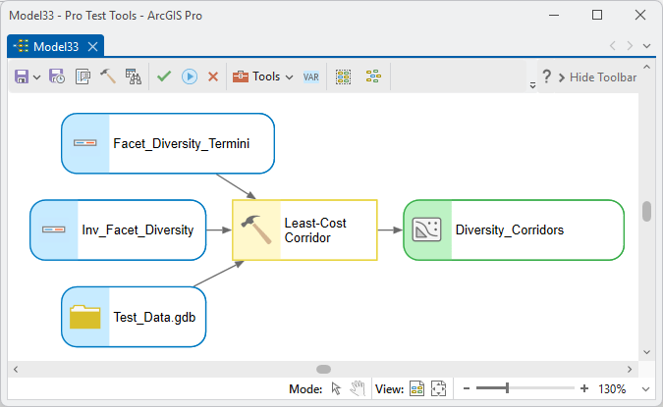Open the Save dropdown arrow

coord(36,77)
